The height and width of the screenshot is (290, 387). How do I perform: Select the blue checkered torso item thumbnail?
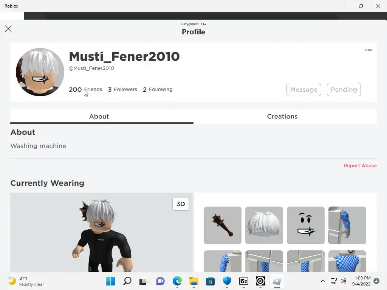pos(347,261)
